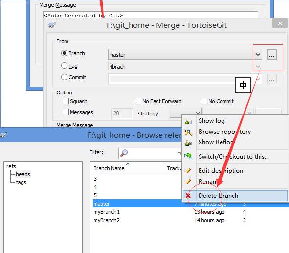Enable the Squash checkbox
The width and height of the screenshot is (289, 253).
click(66, 101)
